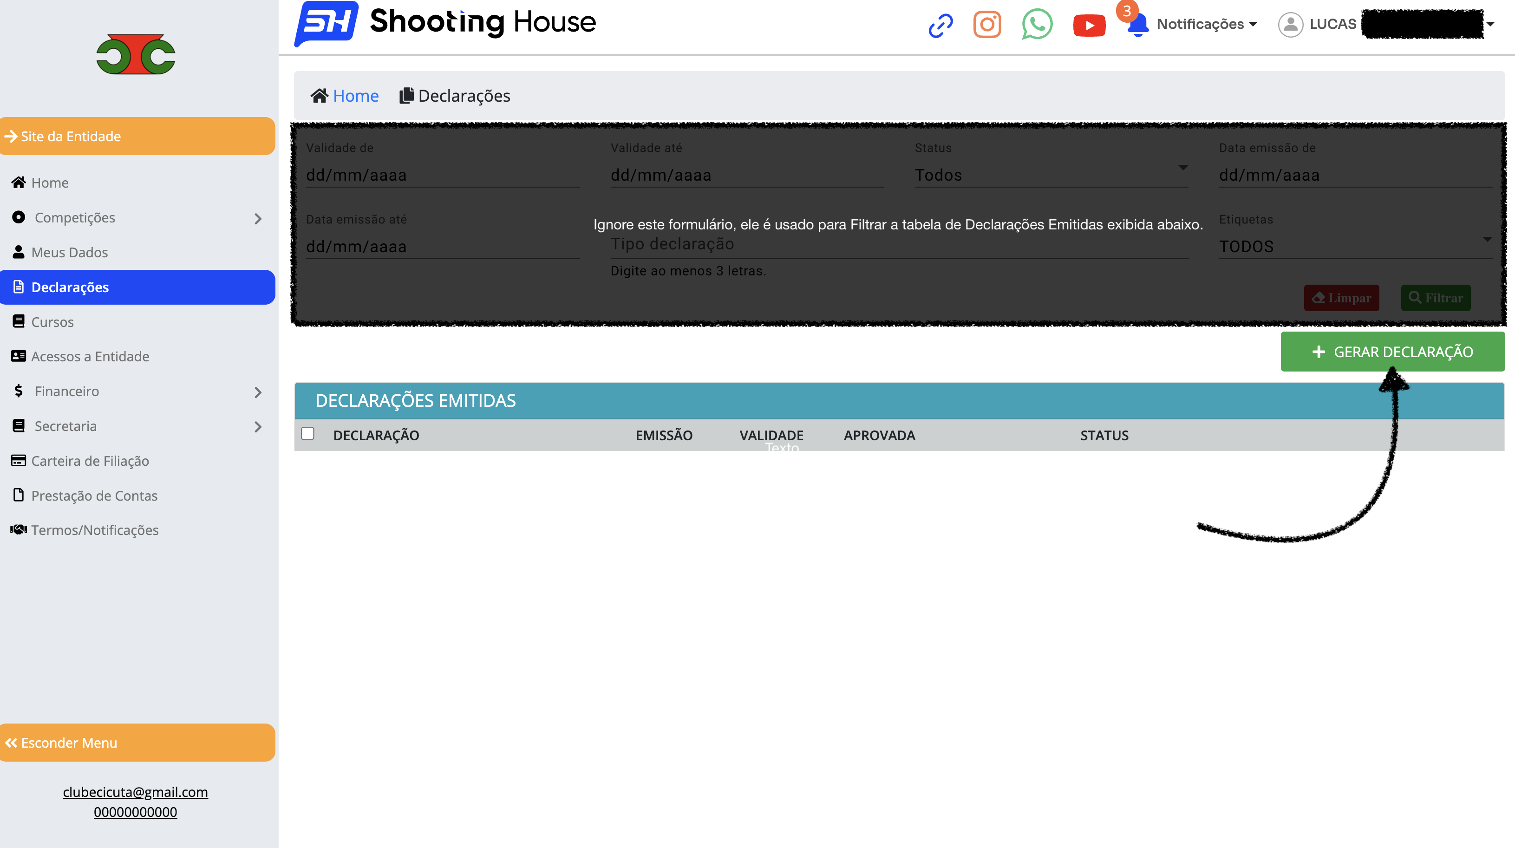Viewport: 1515px width, 848px height.
Task: Click the Secretaria book icon
Action: [19, 425]
